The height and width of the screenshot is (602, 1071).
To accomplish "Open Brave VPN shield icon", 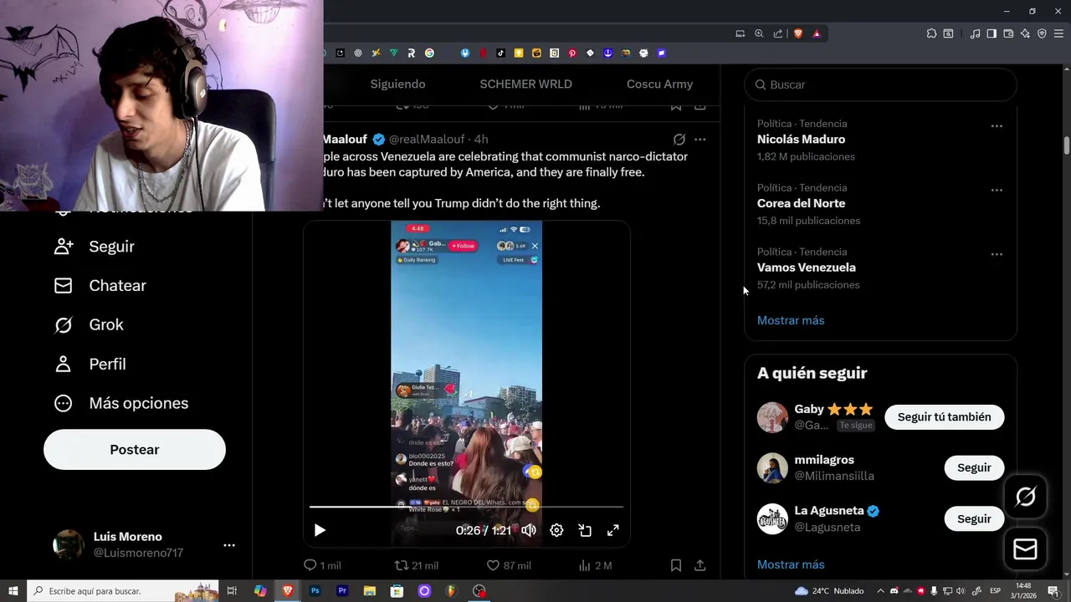I will pyautogui.click(x=1042, y=33).
